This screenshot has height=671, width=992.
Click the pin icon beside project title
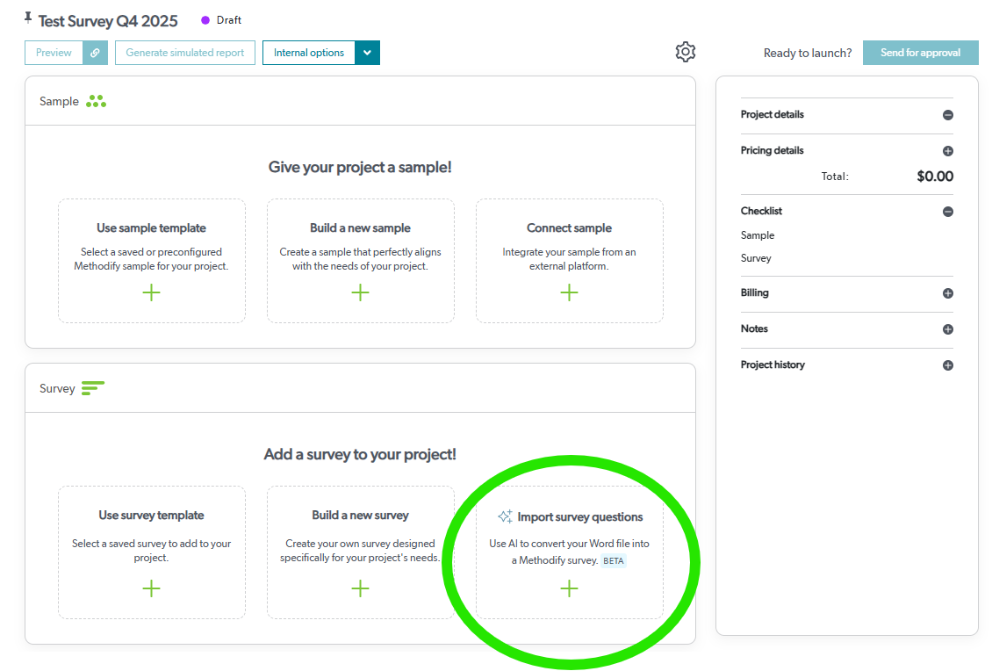pos(28,18)
